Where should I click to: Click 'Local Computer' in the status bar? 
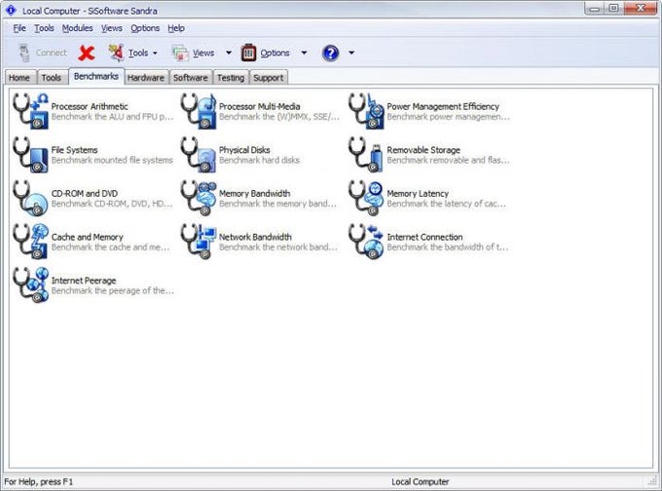point(421,481)
